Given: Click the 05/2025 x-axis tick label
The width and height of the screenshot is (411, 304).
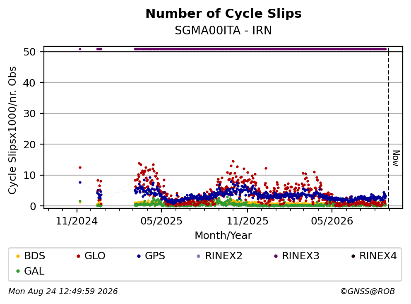Looking at the screenshot, I should click(x=161, y=221).
